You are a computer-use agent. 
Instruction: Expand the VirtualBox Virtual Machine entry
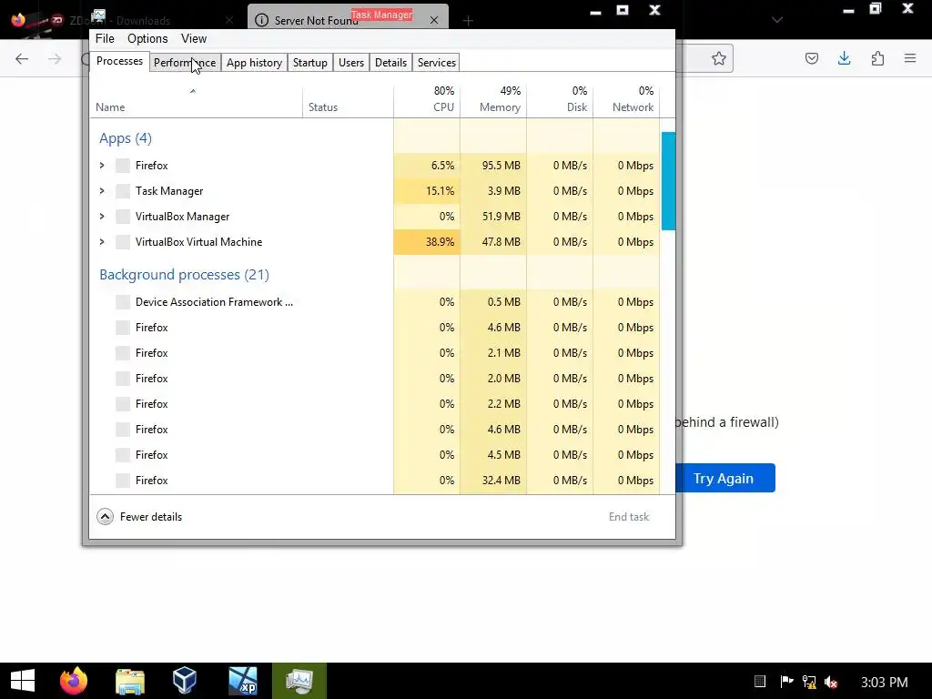click(x=102, y=242)
